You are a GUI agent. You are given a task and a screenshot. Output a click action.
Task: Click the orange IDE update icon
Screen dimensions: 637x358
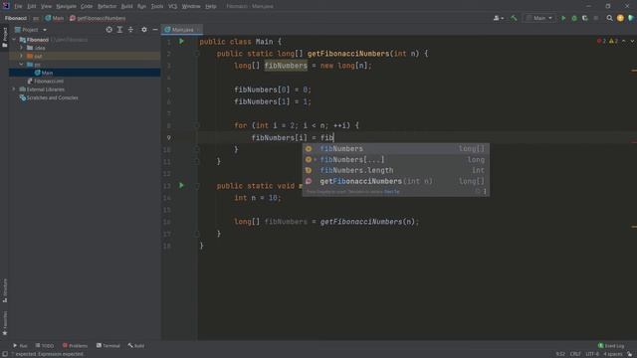[x=620, y=18]
